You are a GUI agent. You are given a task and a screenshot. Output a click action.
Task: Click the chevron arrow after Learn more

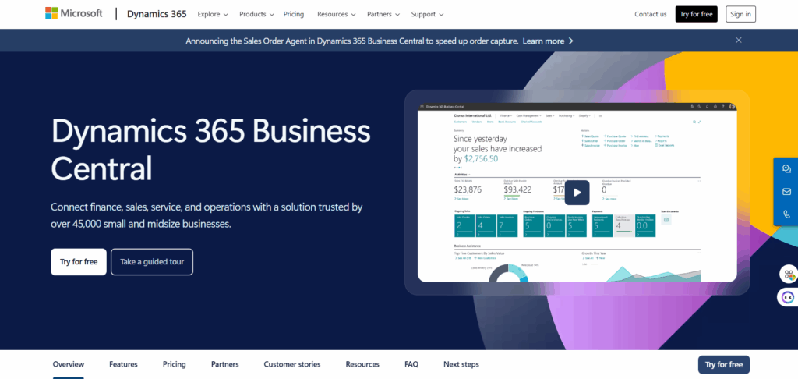tap(571, 41)
